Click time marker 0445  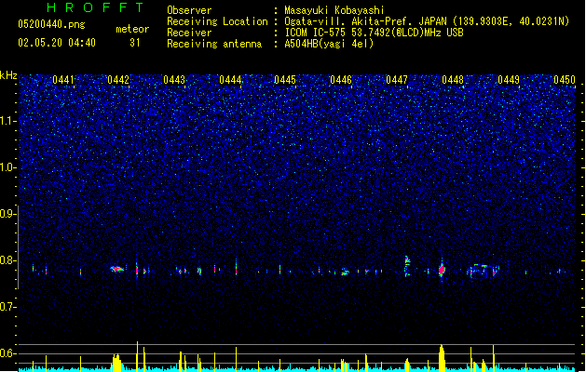(285, 80)
